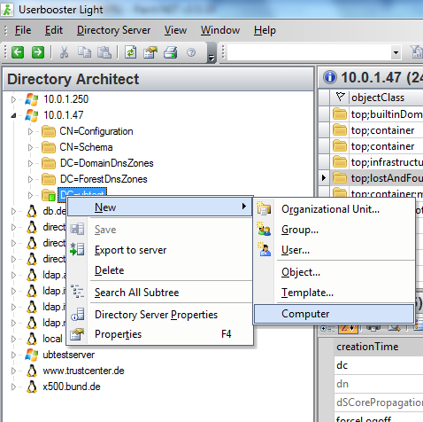
Task: Open the search combo box dropdown arrow
Action: coord(396,53)
